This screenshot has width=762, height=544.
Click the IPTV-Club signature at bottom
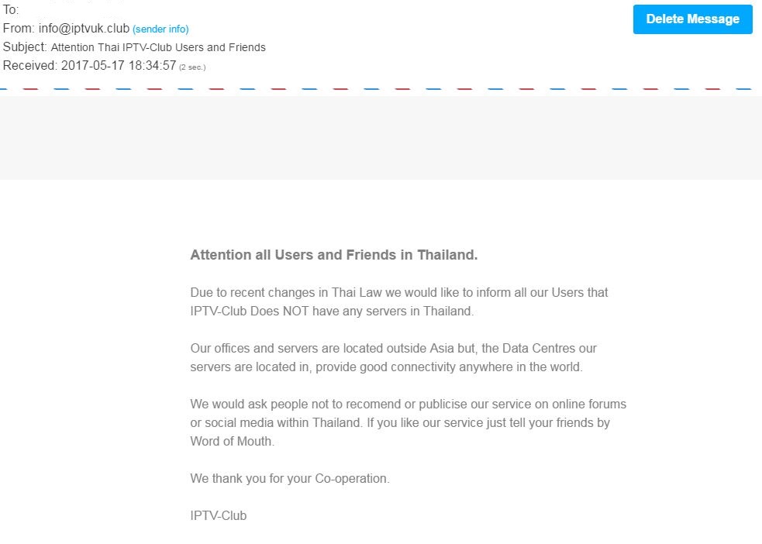coord(218,516)
